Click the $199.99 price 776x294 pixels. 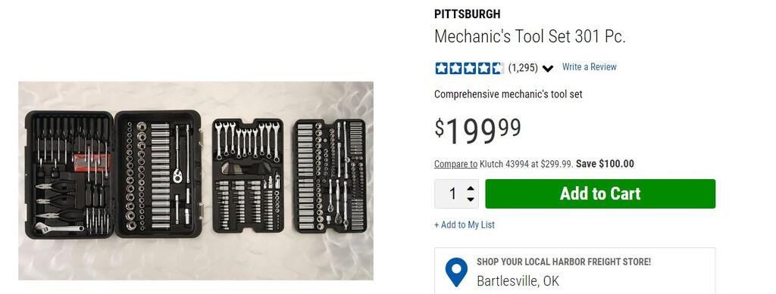[477, 131]
